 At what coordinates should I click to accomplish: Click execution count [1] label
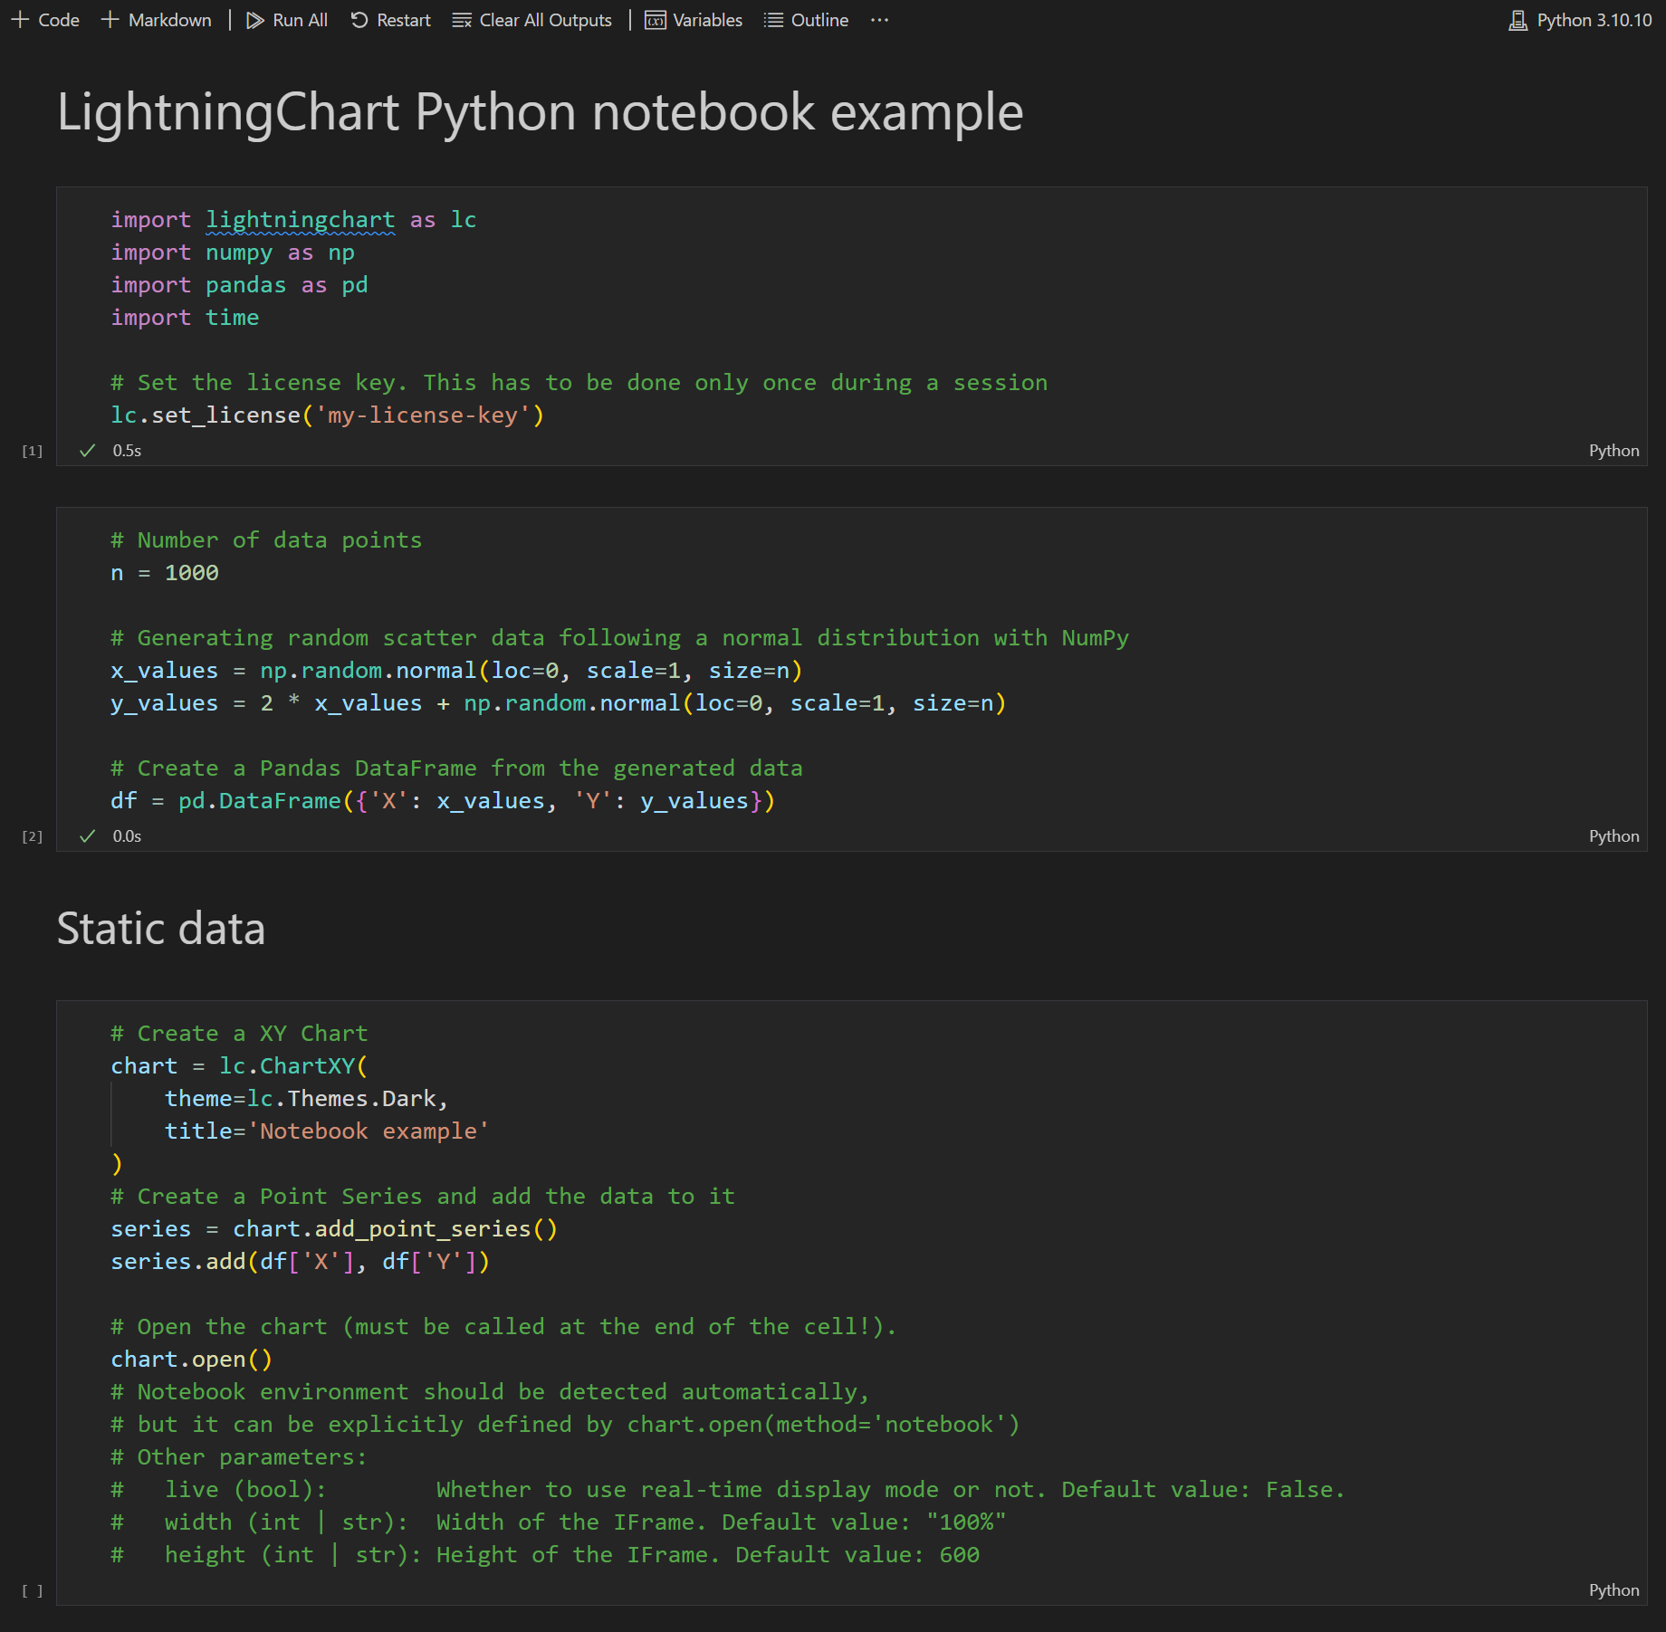point(32,451)
